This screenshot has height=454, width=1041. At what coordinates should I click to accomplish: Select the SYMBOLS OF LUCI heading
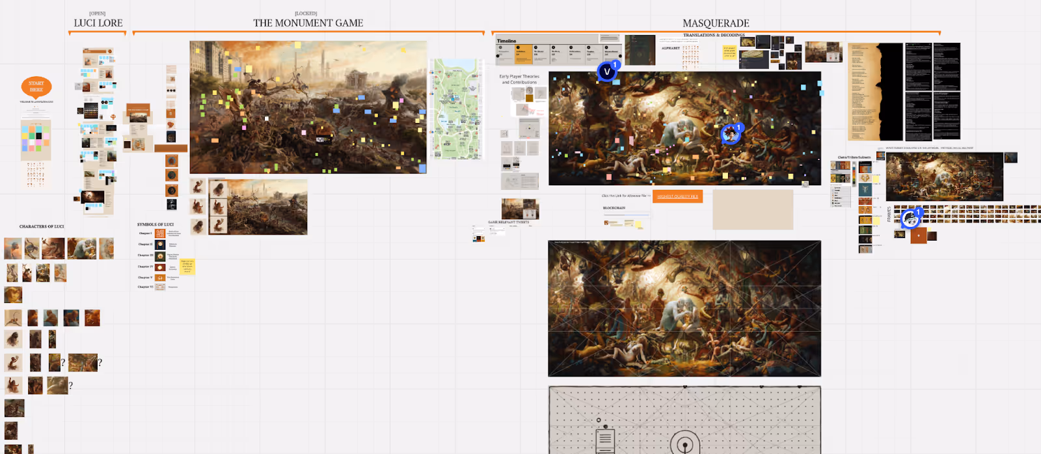[155, 224]
